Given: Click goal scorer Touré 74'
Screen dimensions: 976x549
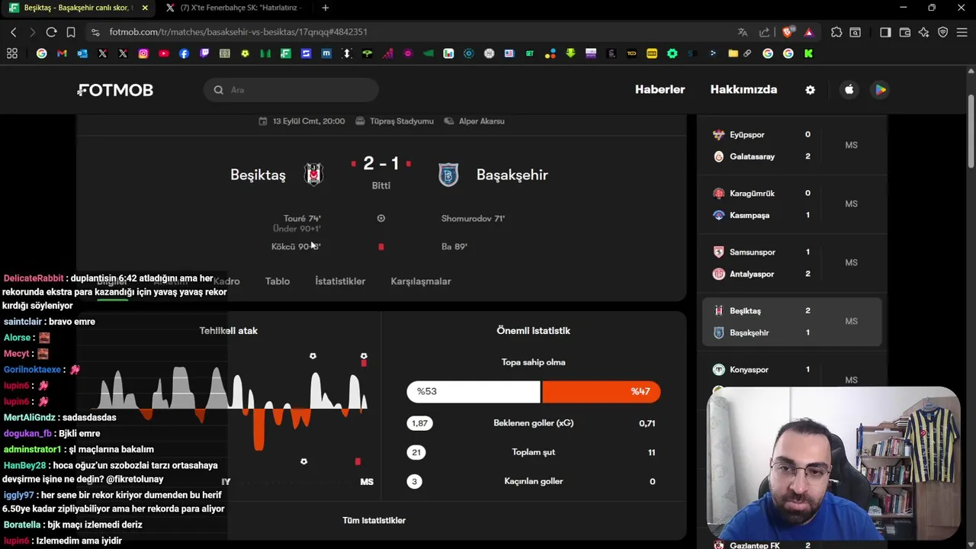Looking at the screenshot, I should (x=302, y=218).
